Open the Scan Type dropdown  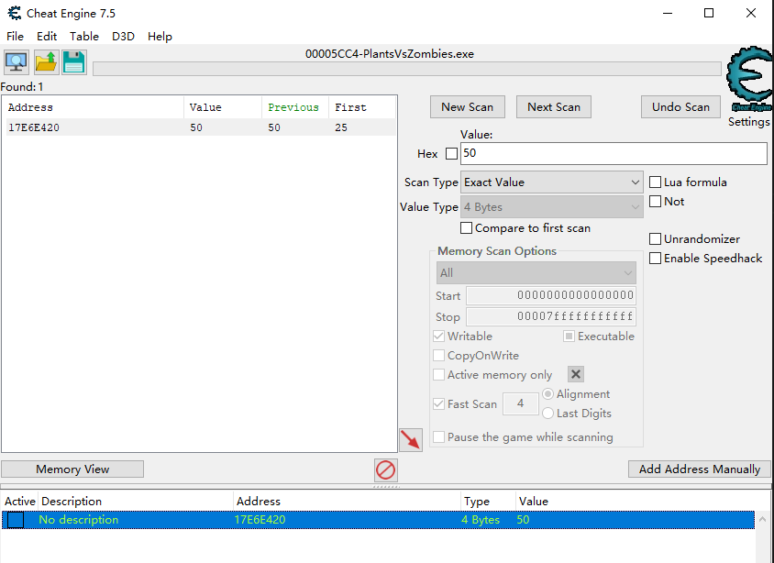[x=551, y=182]
